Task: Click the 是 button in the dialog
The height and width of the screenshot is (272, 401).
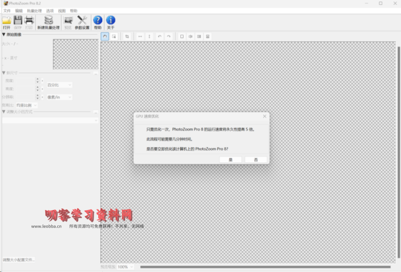Action: click(231, 159)
